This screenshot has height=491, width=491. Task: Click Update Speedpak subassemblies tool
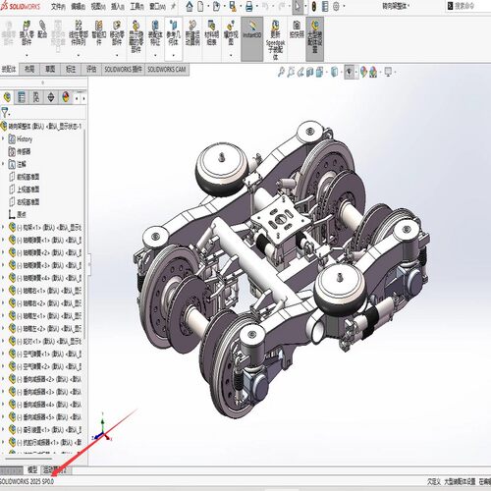tap(275, 39)
